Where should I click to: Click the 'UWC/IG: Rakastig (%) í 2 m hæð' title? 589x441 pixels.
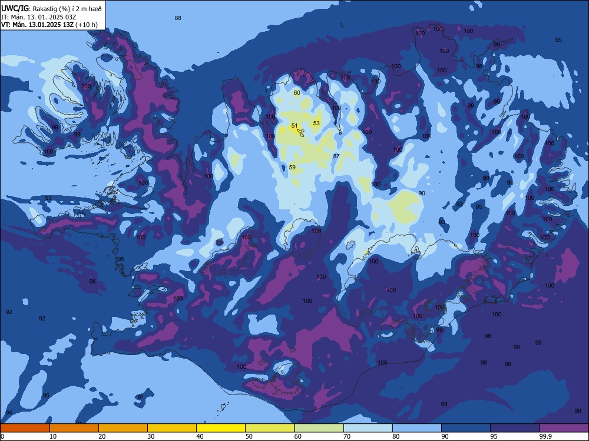(x=51, y=9)
